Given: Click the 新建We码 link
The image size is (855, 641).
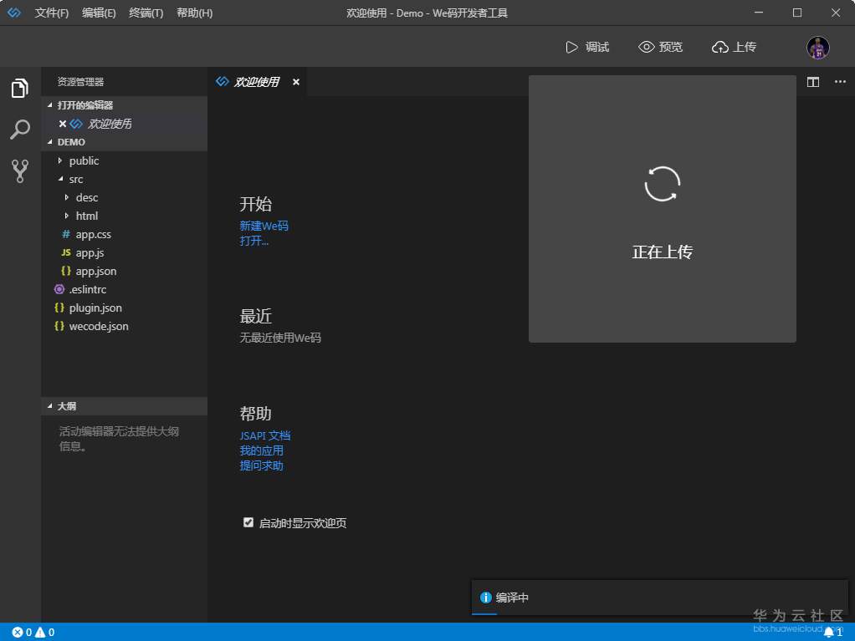Looking at the screenshot, I should pos(264,226).
